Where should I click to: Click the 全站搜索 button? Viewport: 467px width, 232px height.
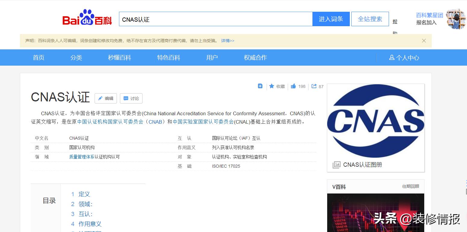370,19
